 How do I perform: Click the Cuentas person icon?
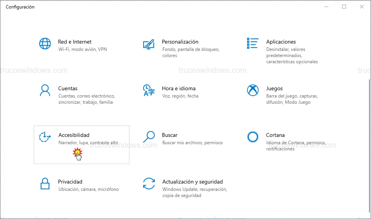45,90
